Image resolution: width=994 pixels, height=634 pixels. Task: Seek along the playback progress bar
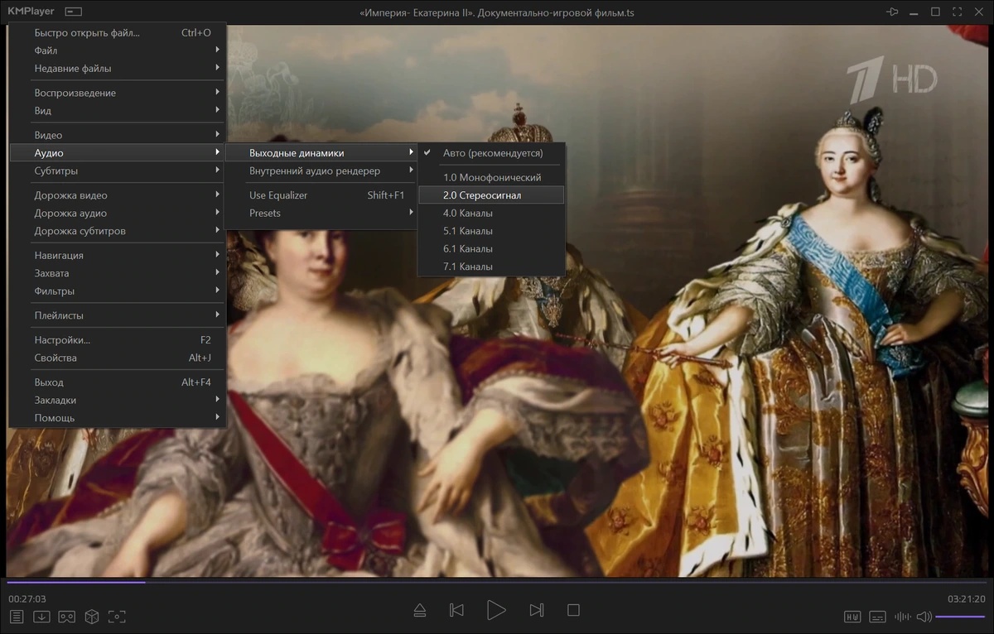tap(497, 582)
